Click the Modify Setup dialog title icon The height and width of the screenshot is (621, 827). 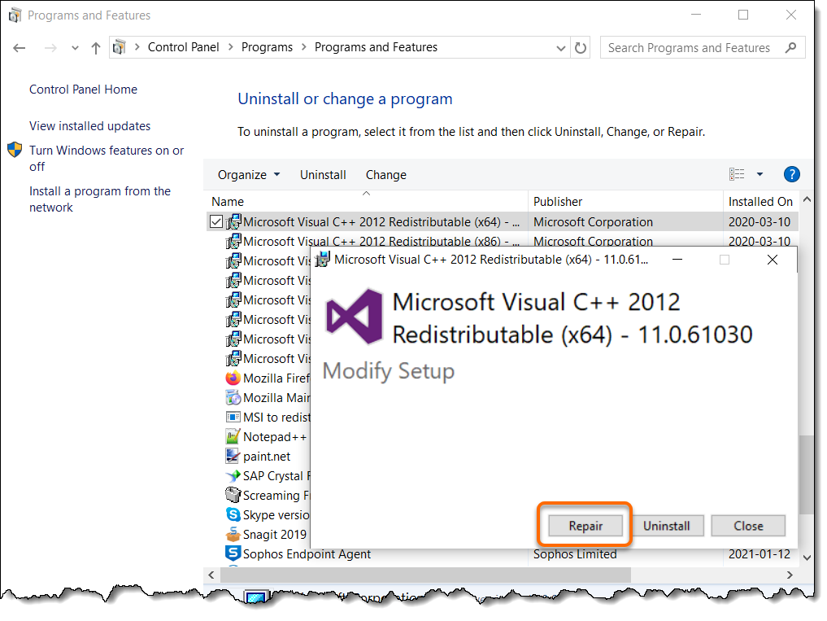pos(322,260)
